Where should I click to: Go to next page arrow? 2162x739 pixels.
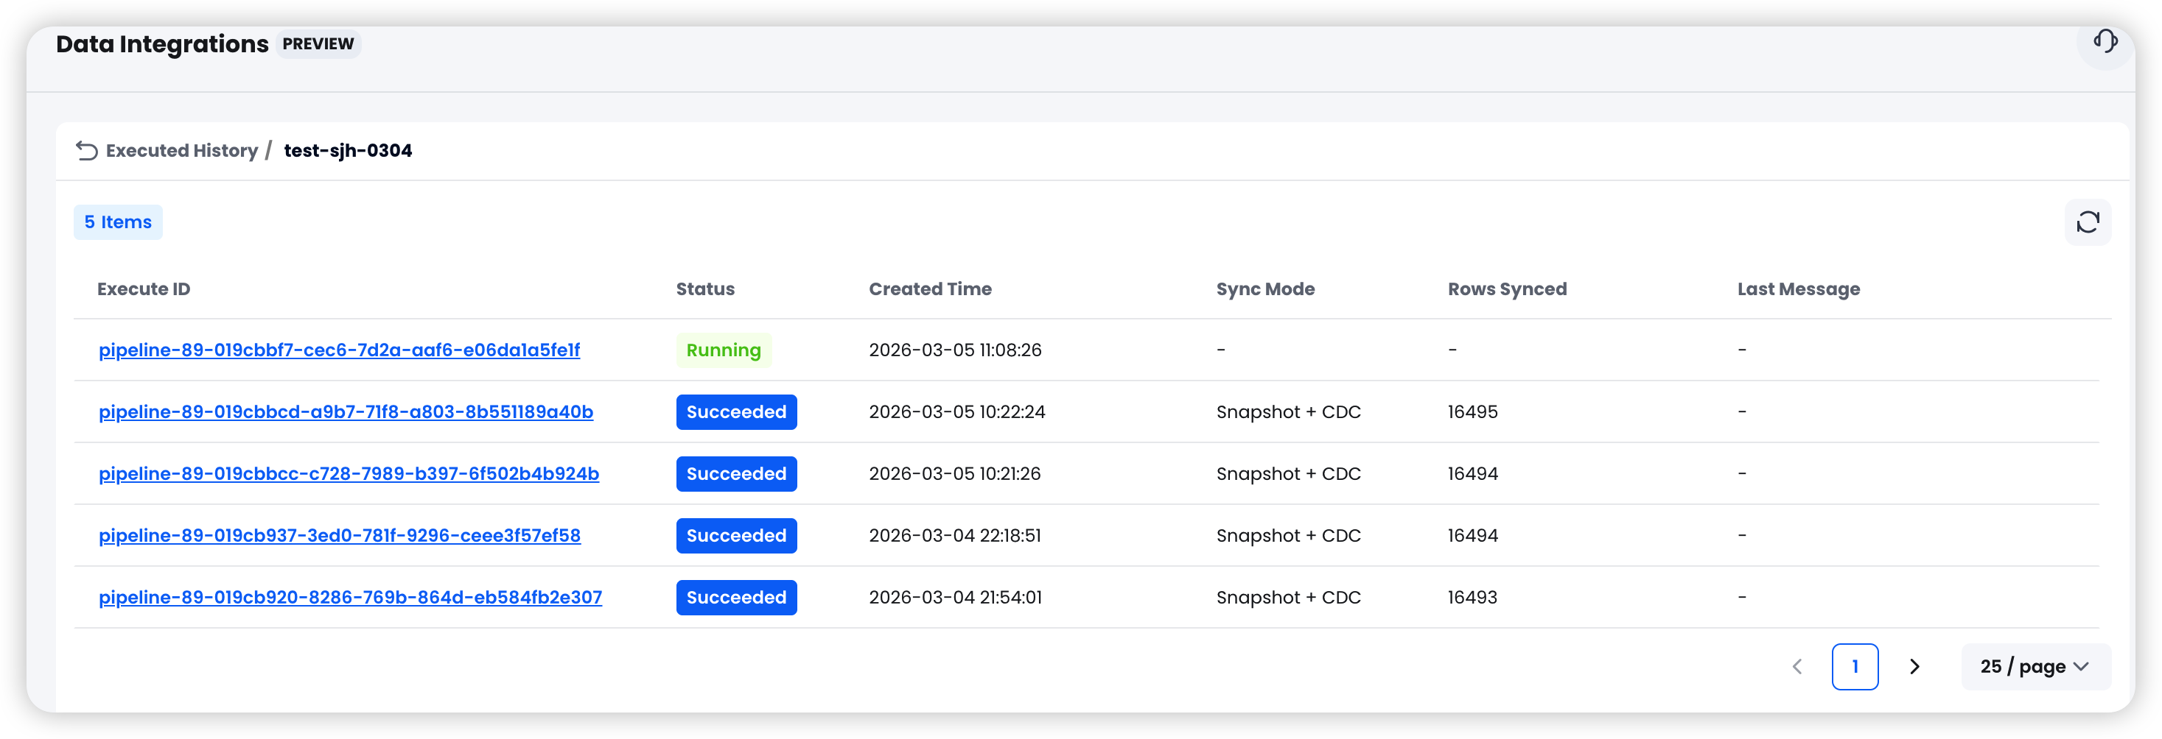[1914, 667]
